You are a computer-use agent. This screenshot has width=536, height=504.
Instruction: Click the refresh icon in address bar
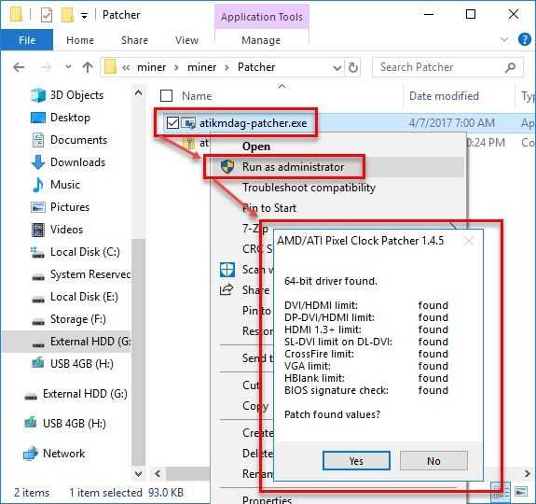353,67
